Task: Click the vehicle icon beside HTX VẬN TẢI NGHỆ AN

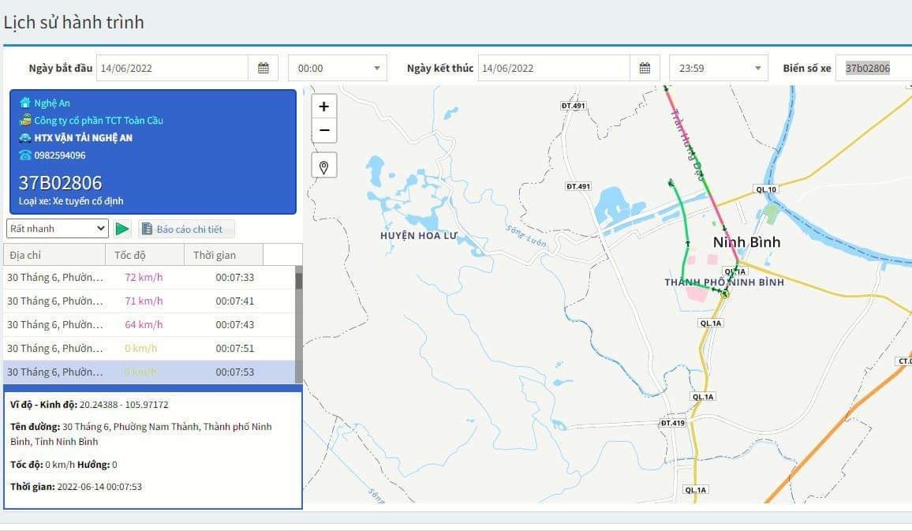Action: (25, 138)
